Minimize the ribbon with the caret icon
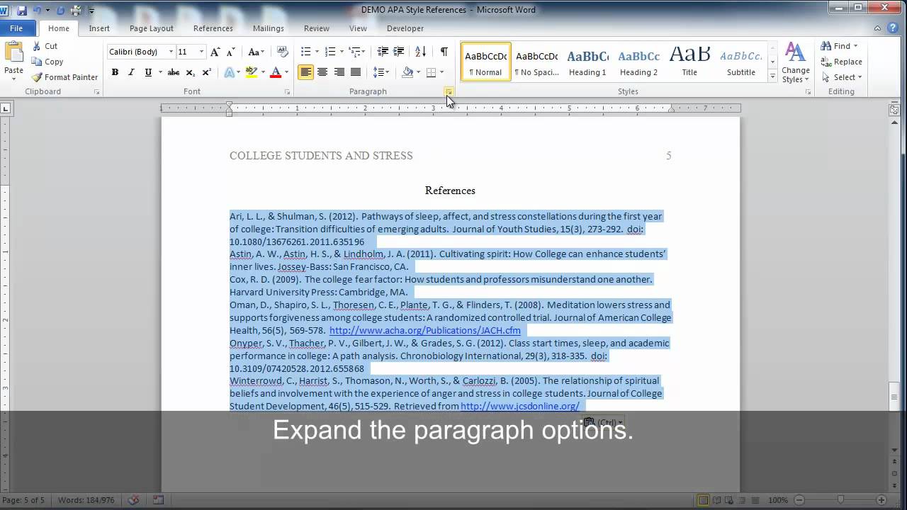 click(878, 28)
